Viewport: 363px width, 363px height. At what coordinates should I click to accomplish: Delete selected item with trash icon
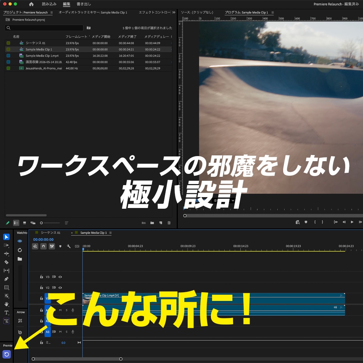pyautogui.click(x=169, y=223)
